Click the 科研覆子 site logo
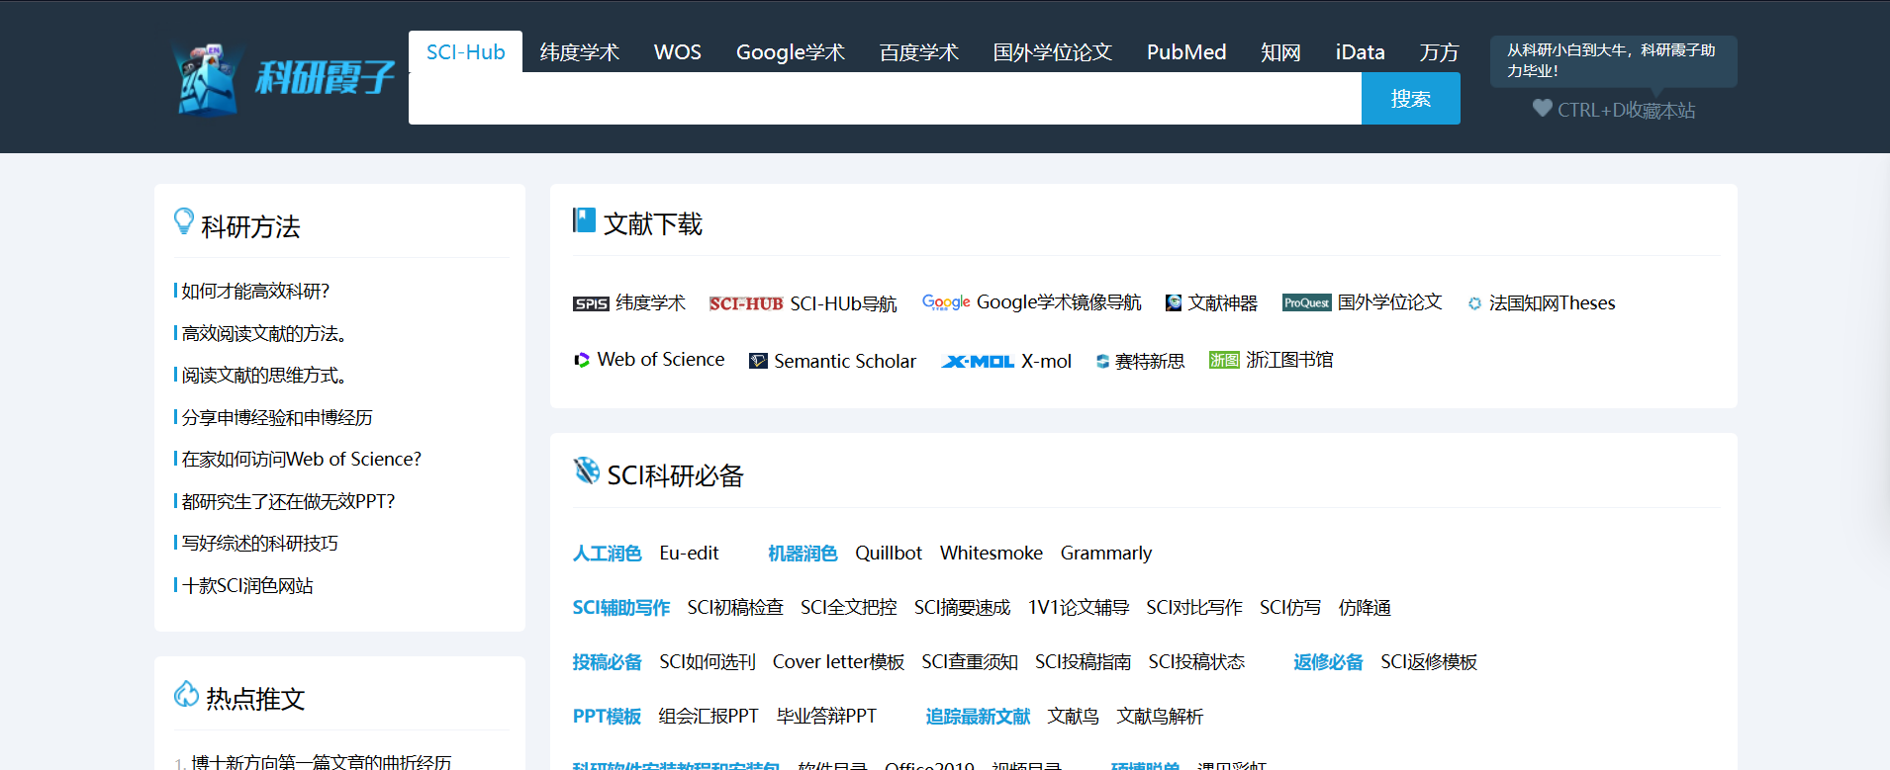The height and width of the screenshot is (770, 1890). (x=283, y=78)
